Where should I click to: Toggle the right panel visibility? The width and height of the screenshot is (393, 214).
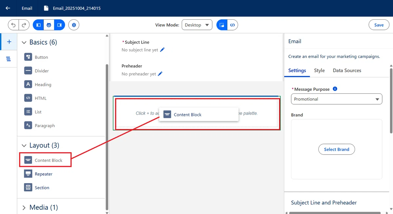pos(60,25)
